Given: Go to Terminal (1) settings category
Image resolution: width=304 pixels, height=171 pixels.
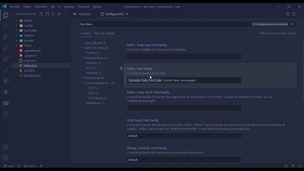Looking at the screenshot, I should 94,73.
